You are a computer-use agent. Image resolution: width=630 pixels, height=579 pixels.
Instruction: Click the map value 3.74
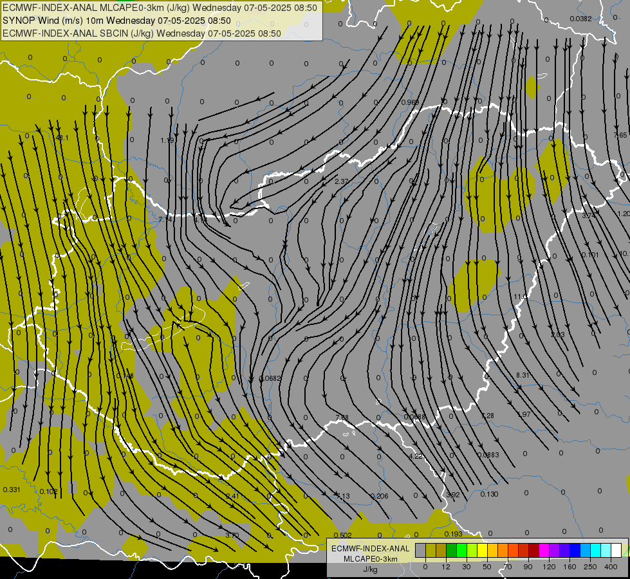[589, 216]
